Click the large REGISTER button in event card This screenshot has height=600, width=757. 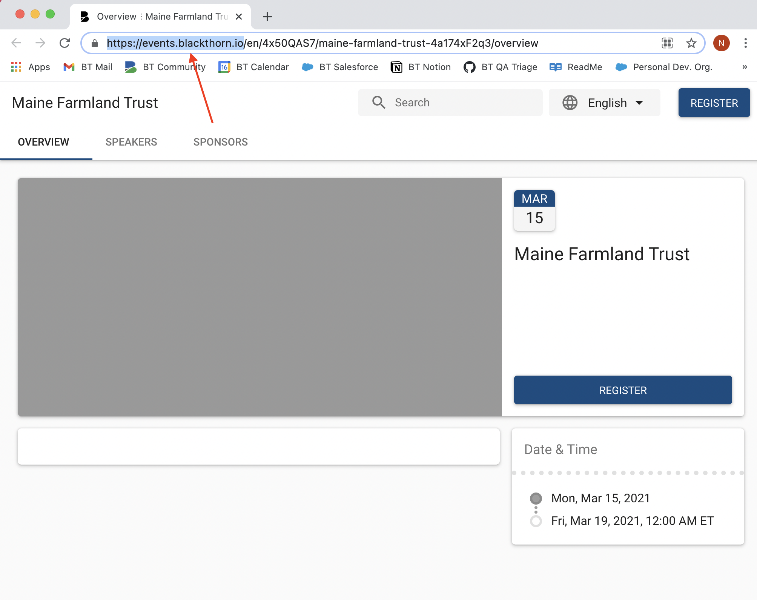pyautogui.click(x=623, y=390)
